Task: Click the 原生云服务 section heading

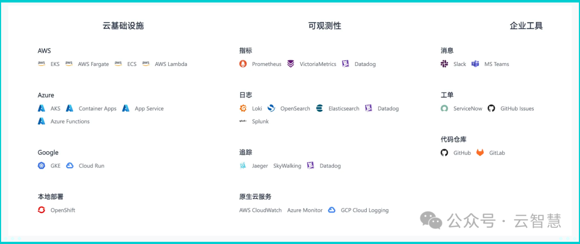Action: pyautogui.click(x=255, y=197)
